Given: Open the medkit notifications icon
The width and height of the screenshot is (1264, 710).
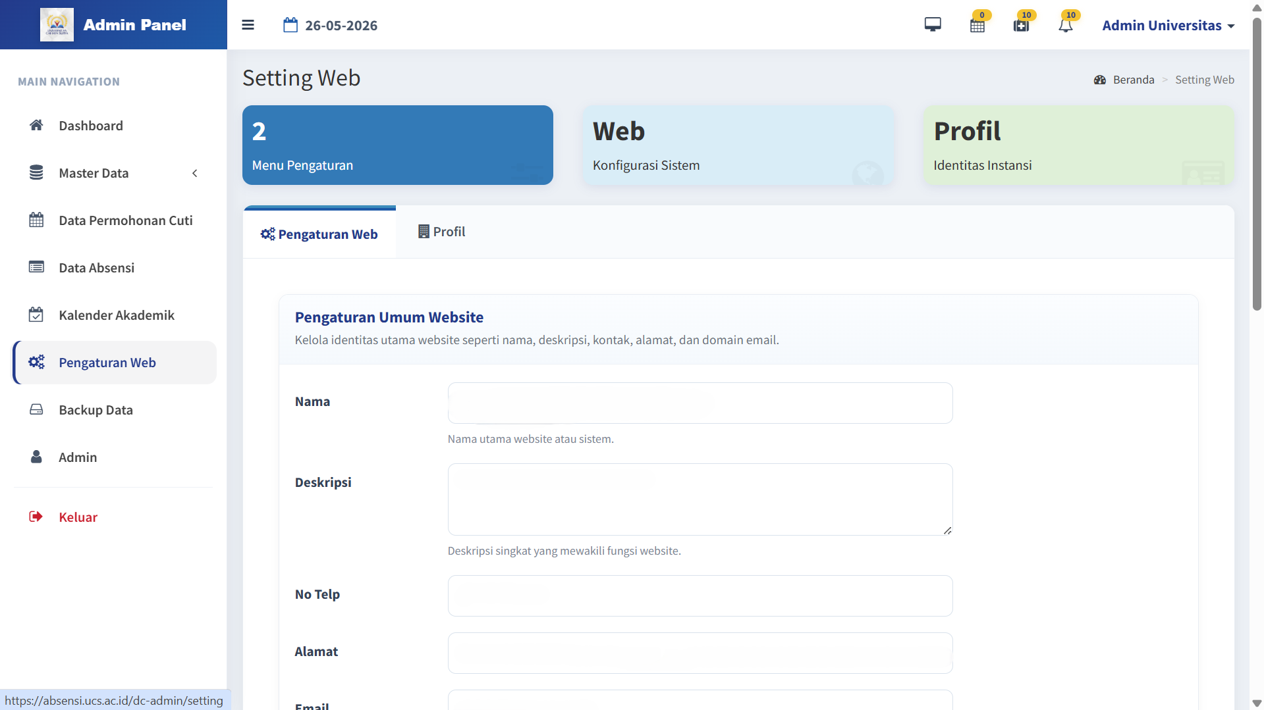Looking at the screenshot, I should pos(1022,25).
